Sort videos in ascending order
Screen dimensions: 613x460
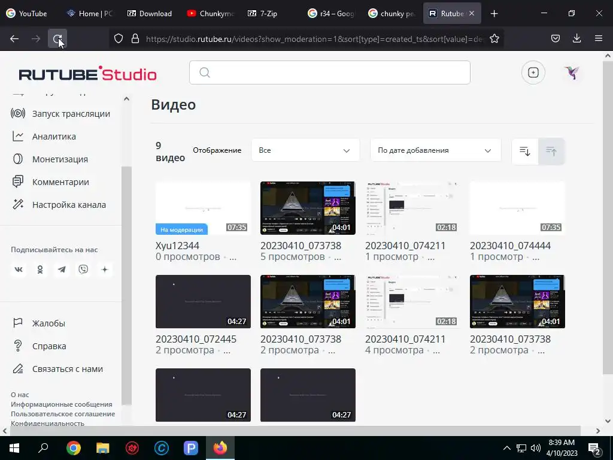551,151
